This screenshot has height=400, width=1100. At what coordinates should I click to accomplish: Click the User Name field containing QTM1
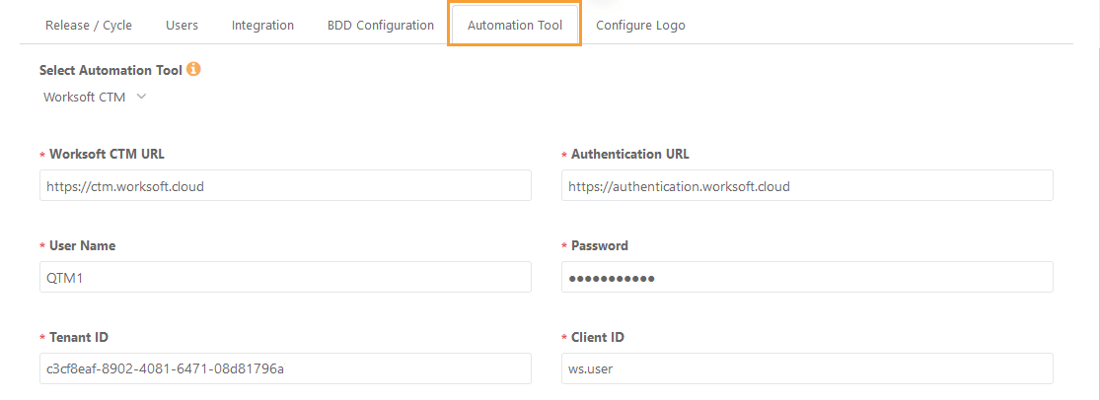[285, 277]
